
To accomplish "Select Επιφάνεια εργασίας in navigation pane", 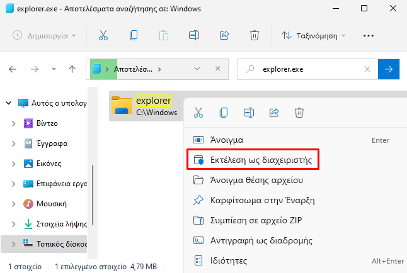I will coord(55,184).
